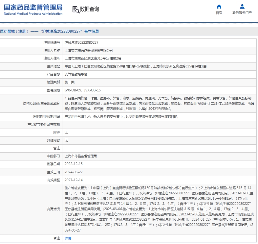The height and width of the screenshot is (244, 258).
Task: Select product name 支气管封堵导管
Action: (x=76, y=74)
